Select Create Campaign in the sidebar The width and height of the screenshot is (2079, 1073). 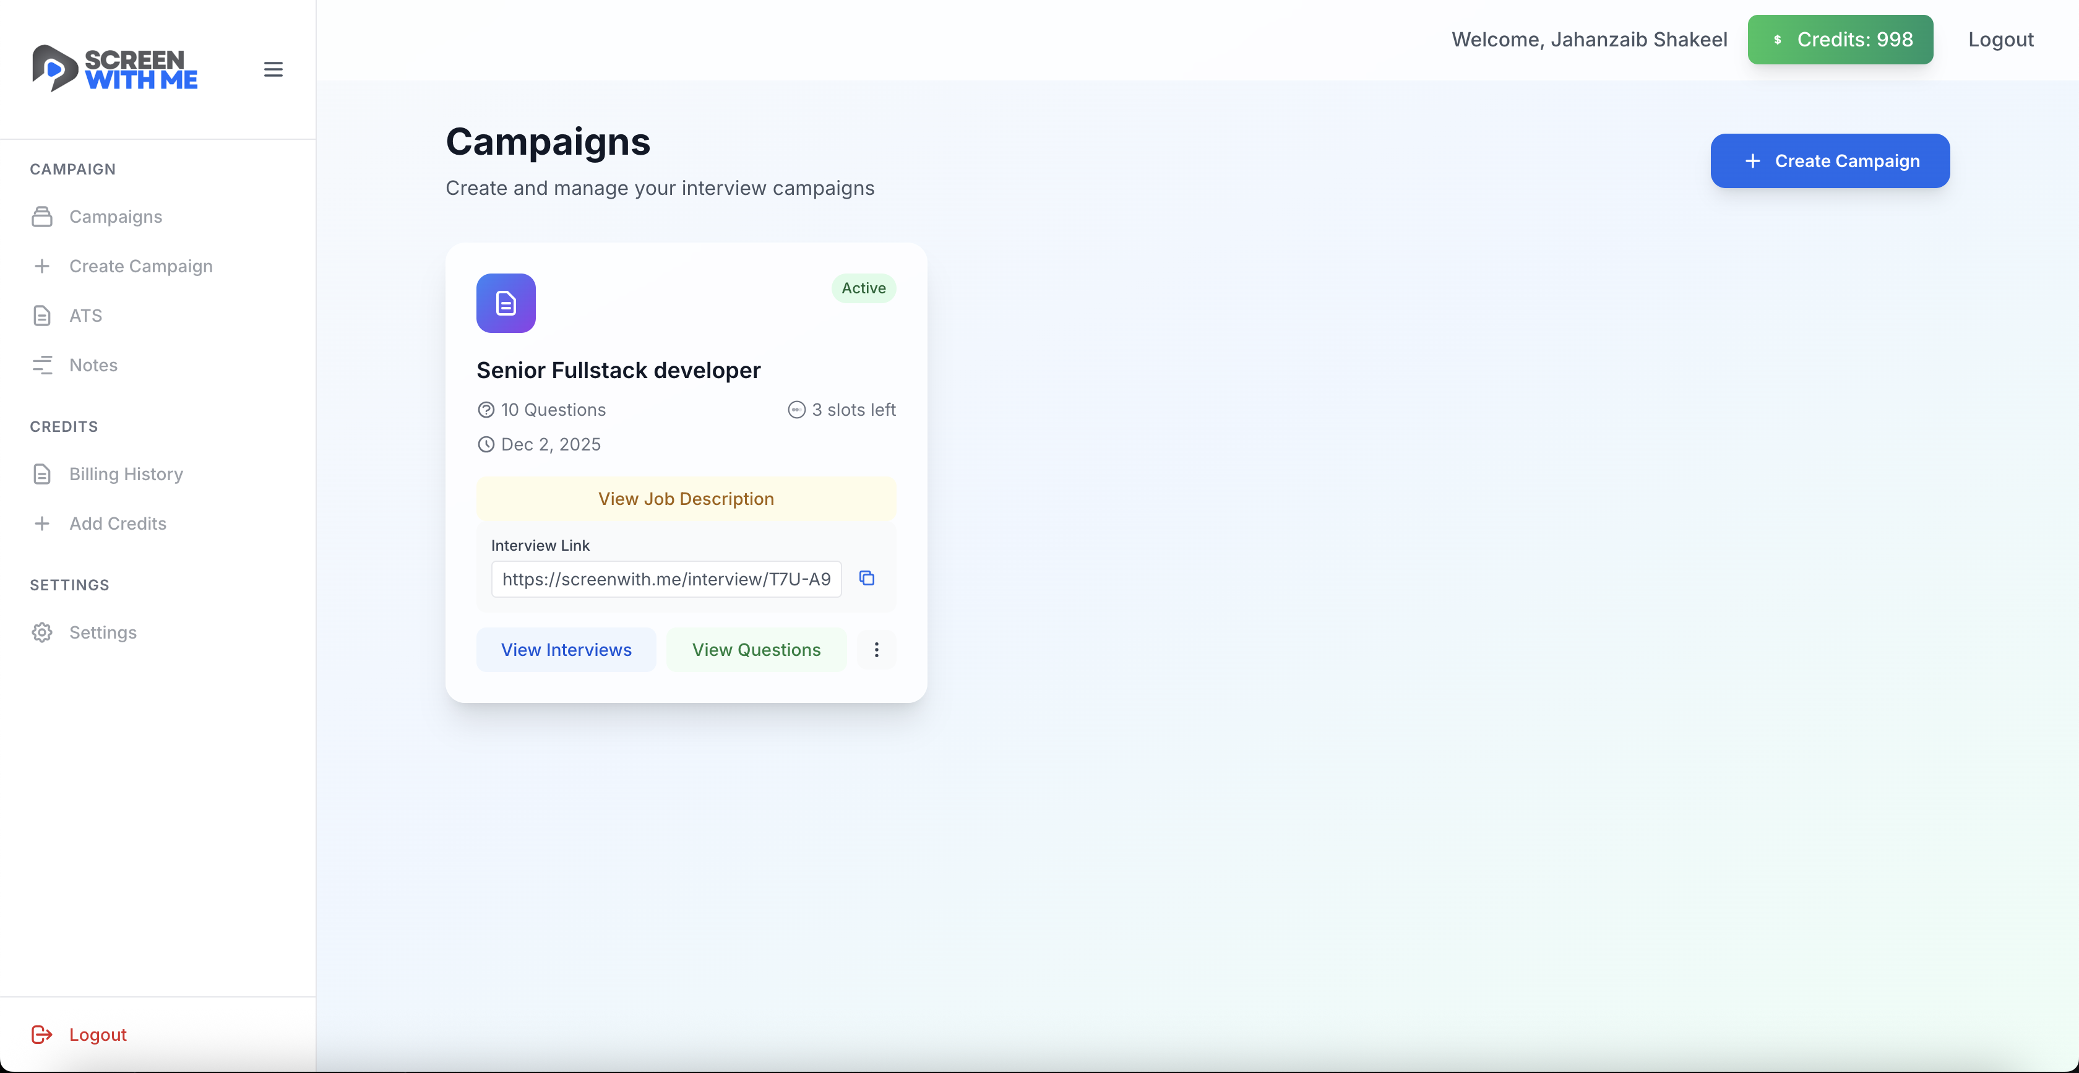pos(140,267)
